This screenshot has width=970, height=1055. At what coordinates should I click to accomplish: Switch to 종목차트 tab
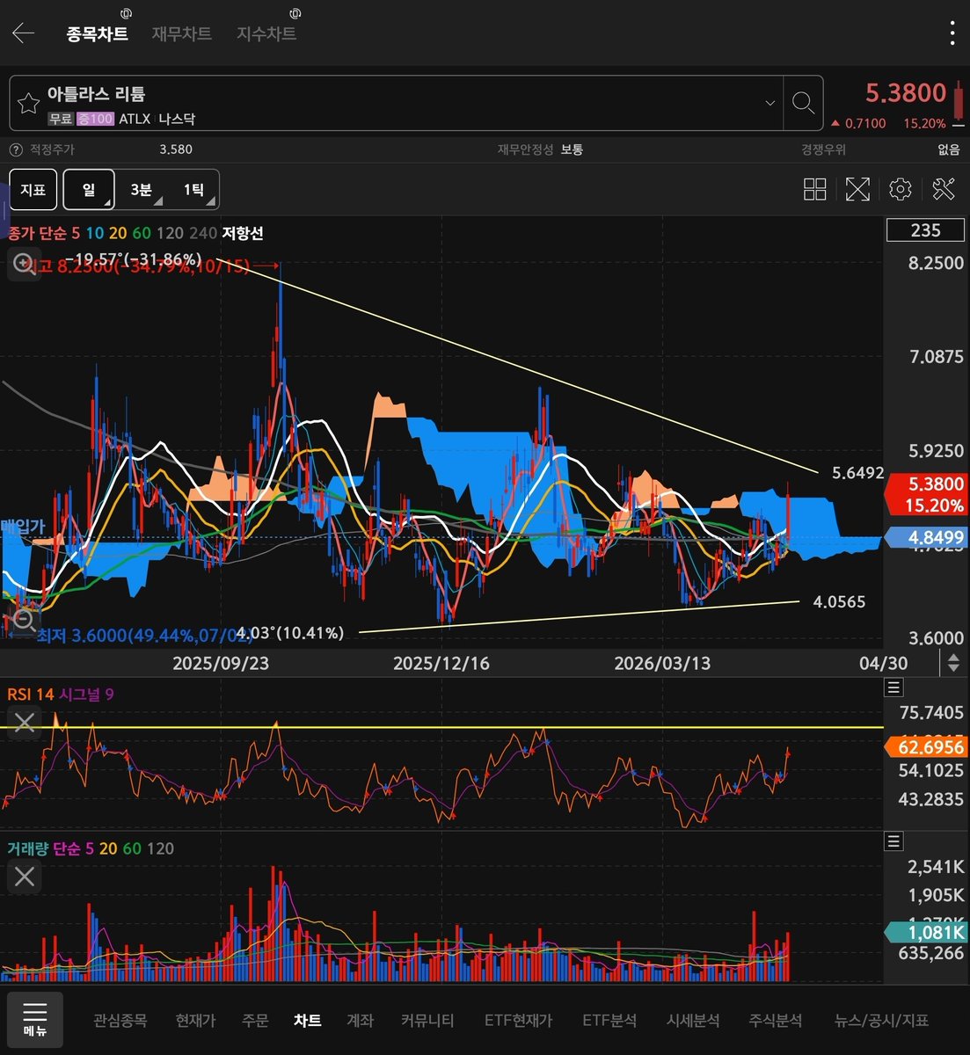pyautogui.click(x=97, y=33)
